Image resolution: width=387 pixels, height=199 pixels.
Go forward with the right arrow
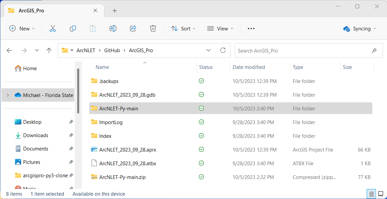coord(24,51)
